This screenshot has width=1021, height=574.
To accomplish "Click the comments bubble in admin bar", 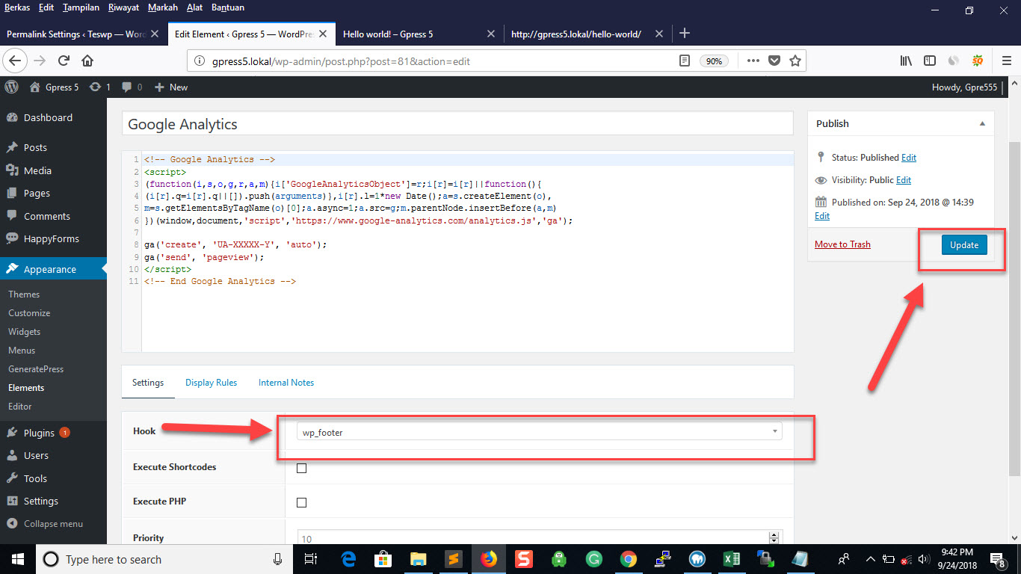I will pyautogui.click(x=132, y=87).
